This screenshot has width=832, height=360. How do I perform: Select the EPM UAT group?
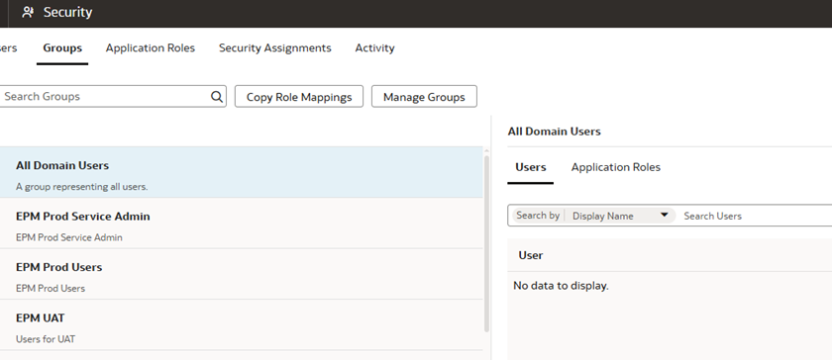tap(242, 325)
